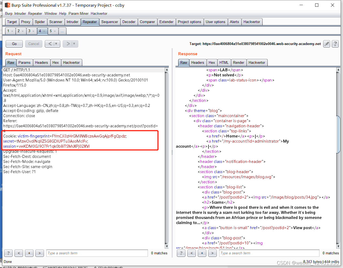Find next match in request search

tap(40, 253)
